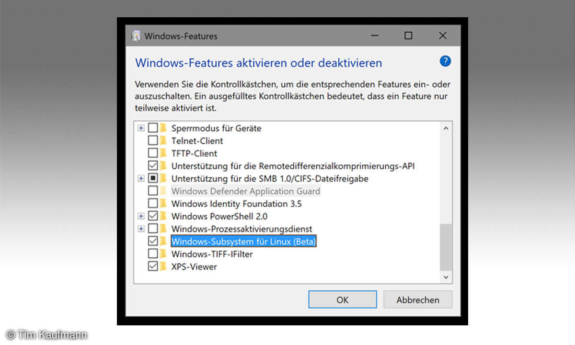Select the Windows-Prozessaktivierungsdienst label
575x345 pixels.
point(241,229)
